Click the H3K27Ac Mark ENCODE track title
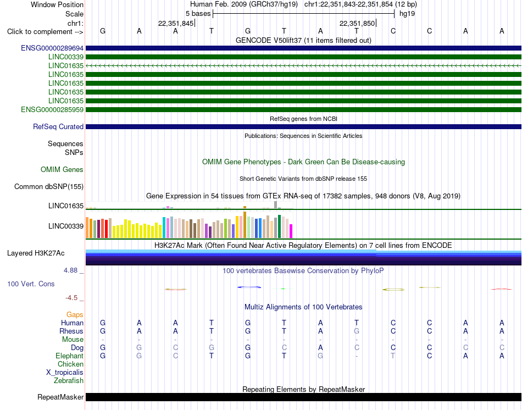 [x=303, y=246]
